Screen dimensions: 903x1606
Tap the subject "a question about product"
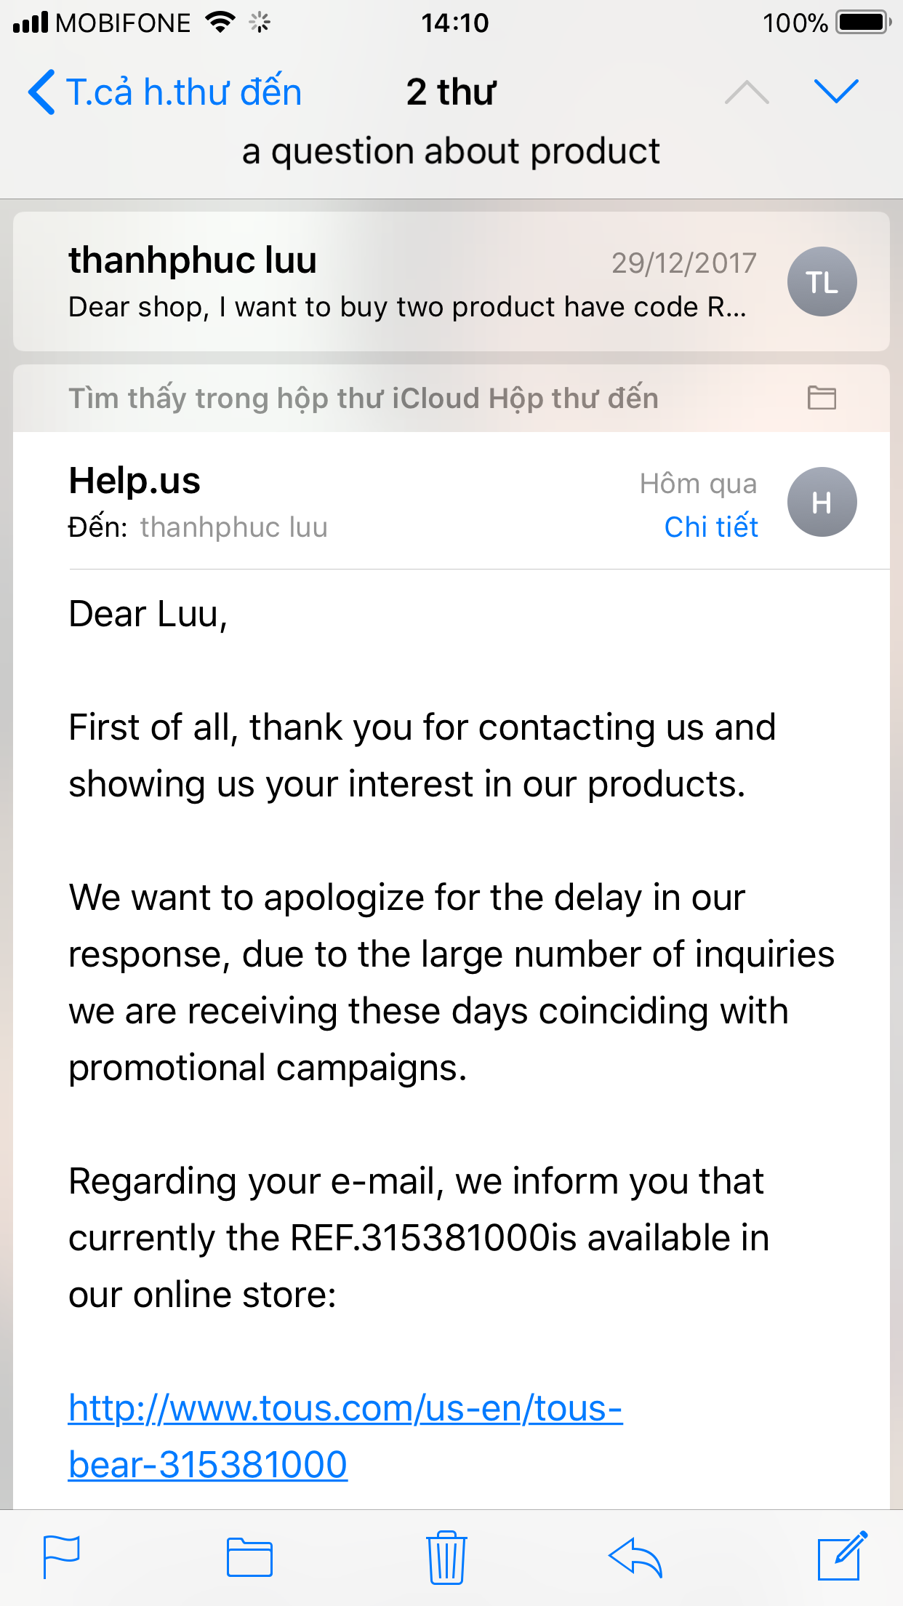(451, 151)
